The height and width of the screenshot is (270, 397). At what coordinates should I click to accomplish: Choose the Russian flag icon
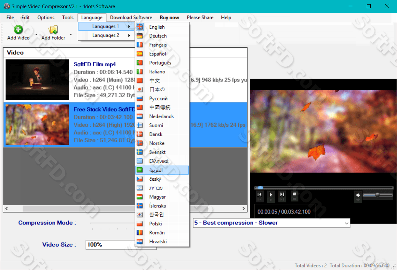click(x=140, y=98)
